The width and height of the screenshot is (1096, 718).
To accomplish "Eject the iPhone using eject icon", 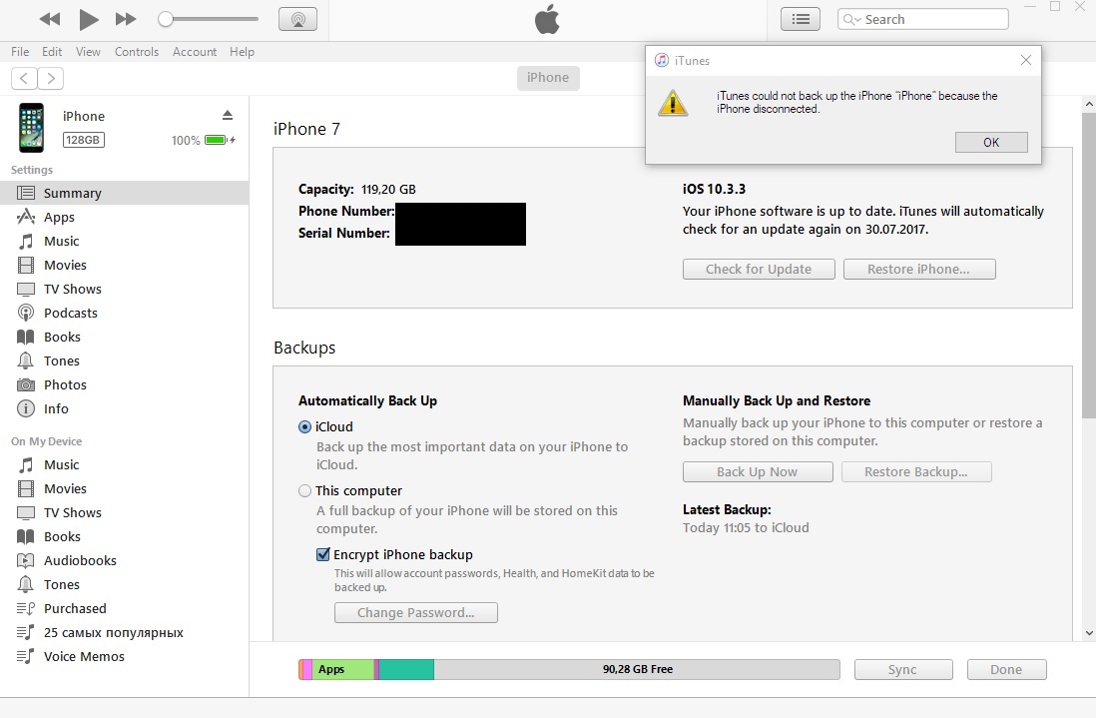I will point(228,116).
